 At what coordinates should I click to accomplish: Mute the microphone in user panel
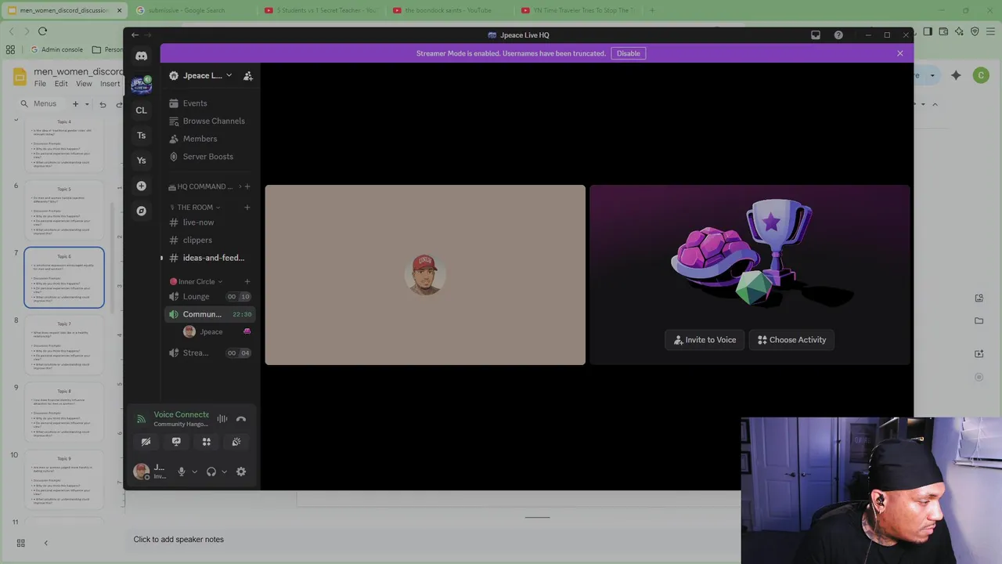coord(182,472)
